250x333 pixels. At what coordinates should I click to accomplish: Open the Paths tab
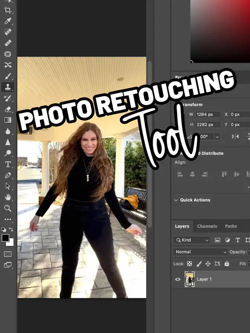coord(231,226)
